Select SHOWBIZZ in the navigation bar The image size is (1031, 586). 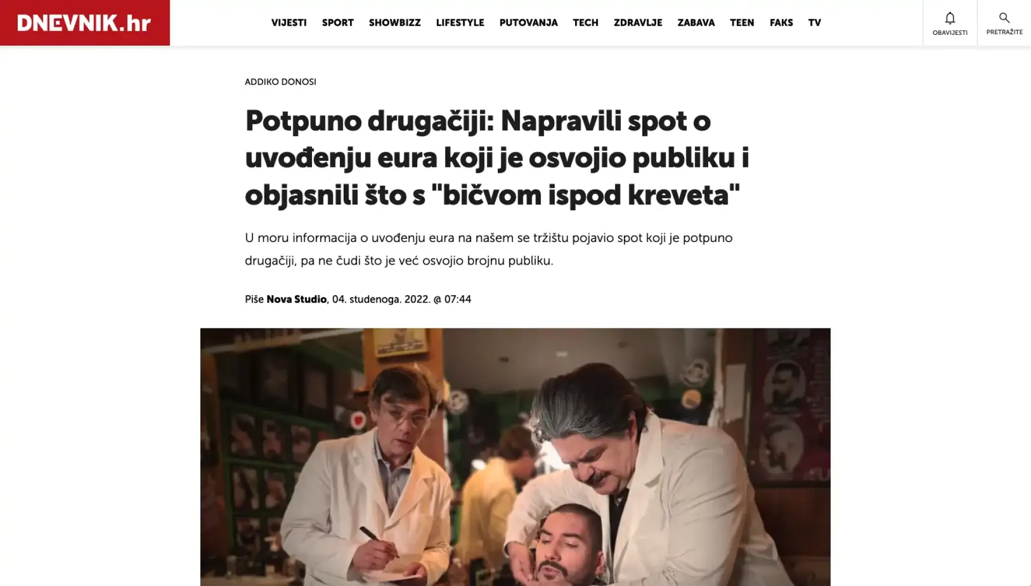pyautogui.click(x=395, y=23)
